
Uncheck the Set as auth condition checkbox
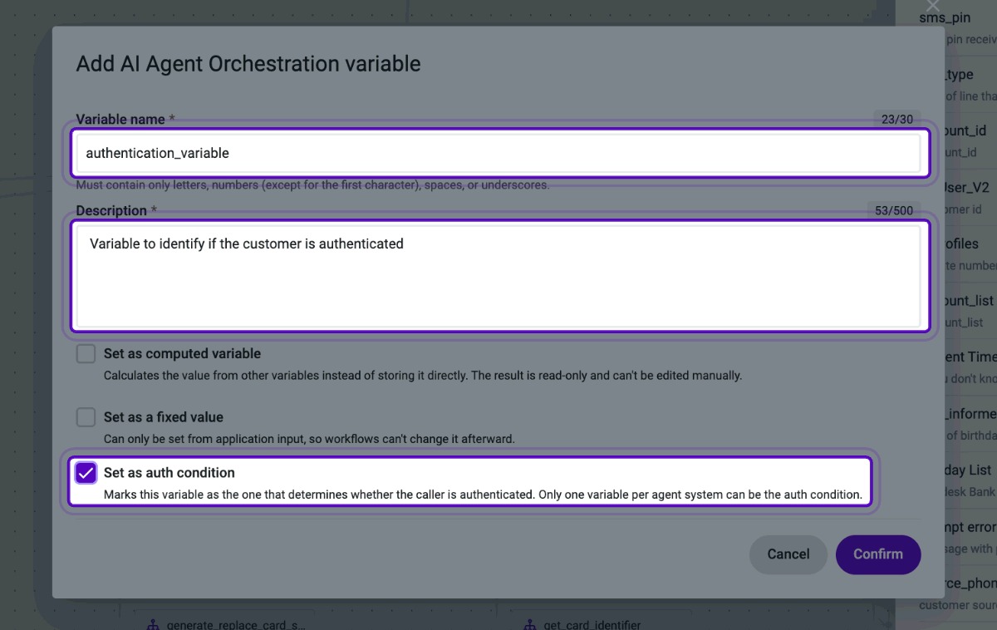[x=86, y=473]
